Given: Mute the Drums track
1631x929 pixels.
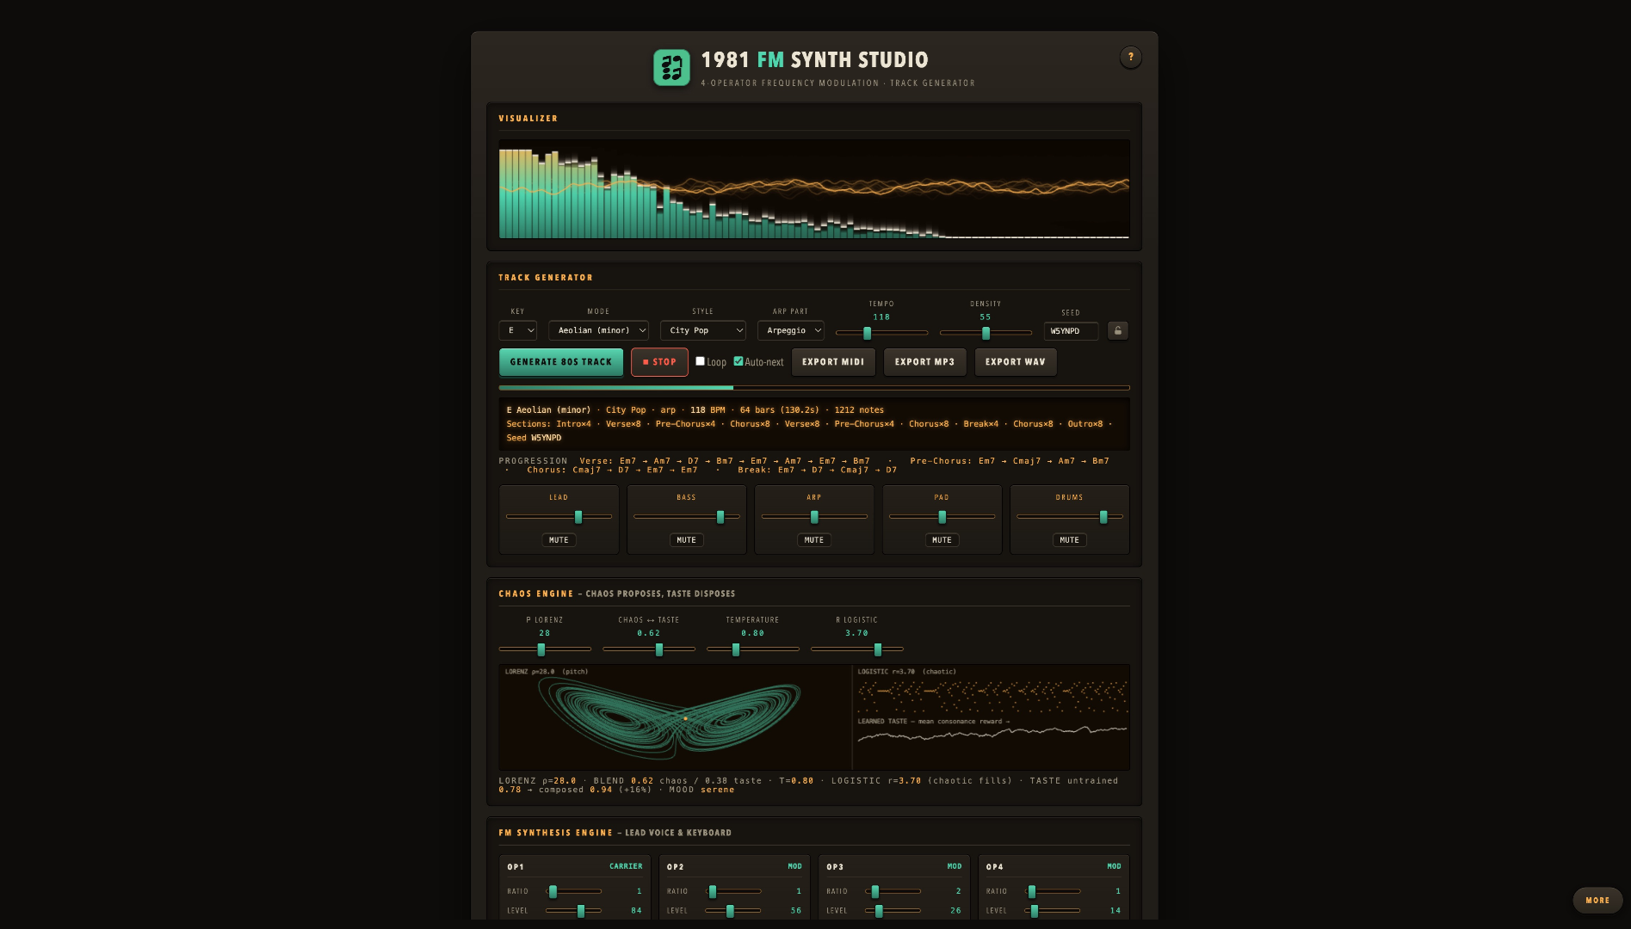Looking at the screenshot, I should 1069,540.
